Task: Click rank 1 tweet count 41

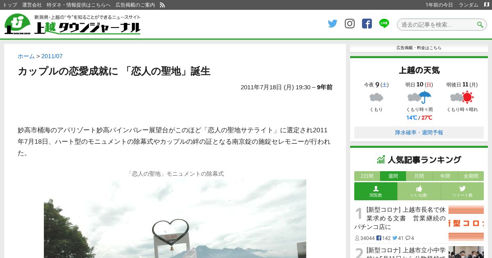Action: [x=398, y=238]
